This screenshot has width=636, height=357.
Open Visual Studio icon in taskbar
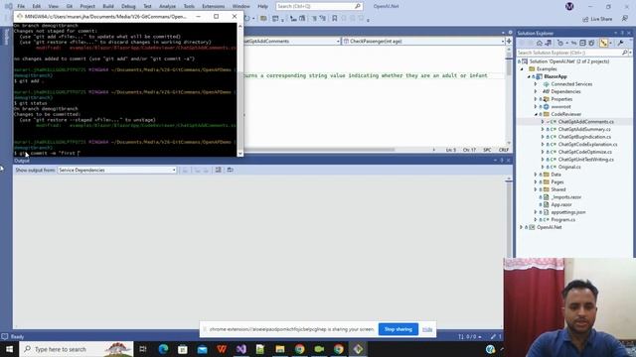(240, 349)
